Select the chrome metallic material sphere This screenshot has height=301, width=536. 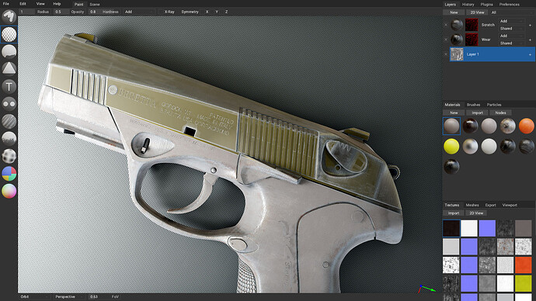[x=470, y=147]
